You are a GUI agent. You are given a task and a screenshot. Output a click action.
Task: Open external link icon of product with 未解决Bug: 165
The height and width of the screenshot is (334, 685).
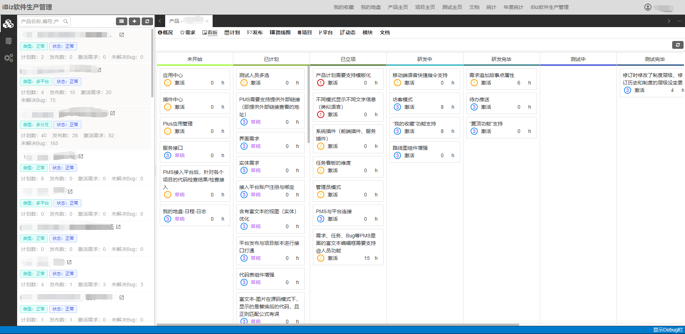113,113
